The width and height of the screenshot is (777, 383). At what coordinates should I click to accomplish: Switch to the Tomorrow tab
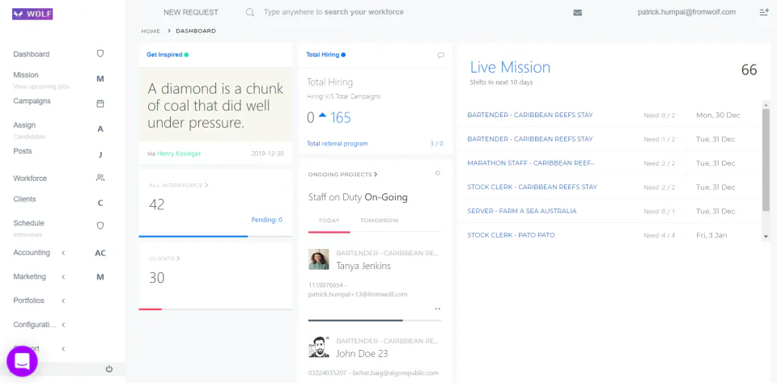pos(380,221)
